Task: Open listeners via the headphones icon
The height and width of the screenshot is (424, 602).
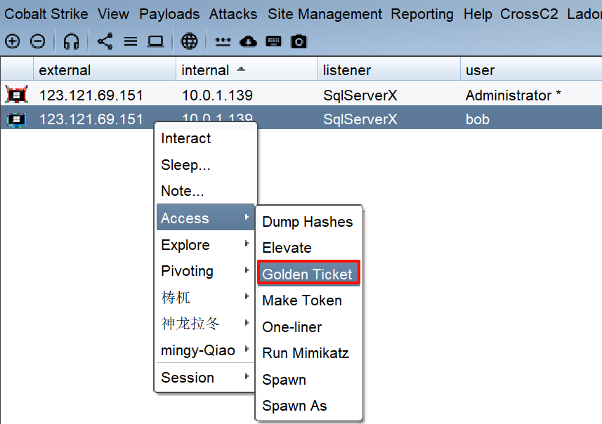Action: click(71, 41)
